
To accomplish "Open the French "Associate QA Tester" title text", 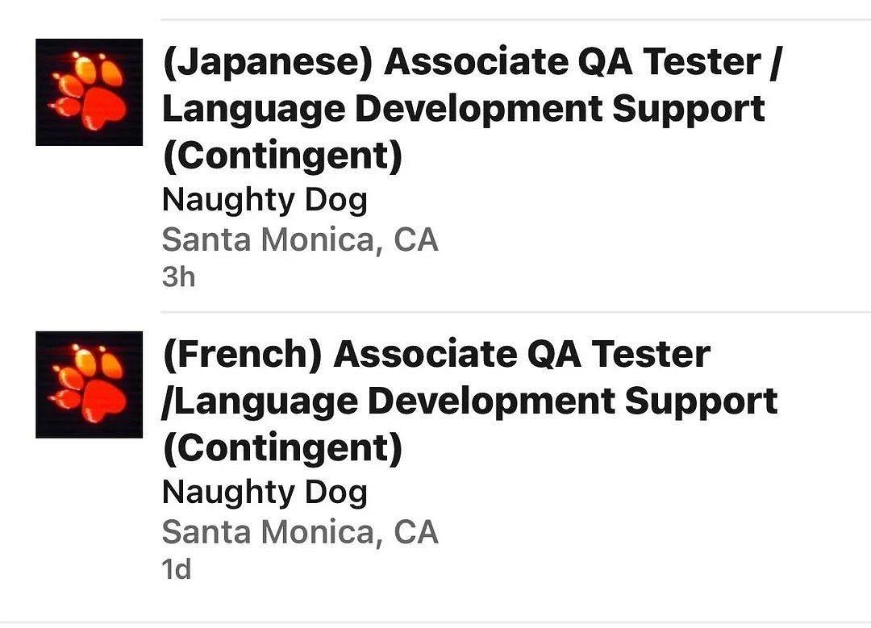I will coord(522,355).
